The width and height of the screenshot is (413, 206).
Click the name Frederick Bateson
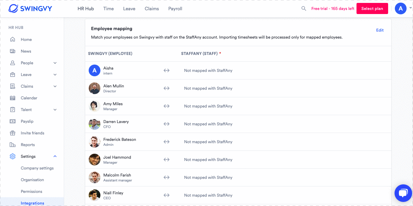tap(120, 139)
